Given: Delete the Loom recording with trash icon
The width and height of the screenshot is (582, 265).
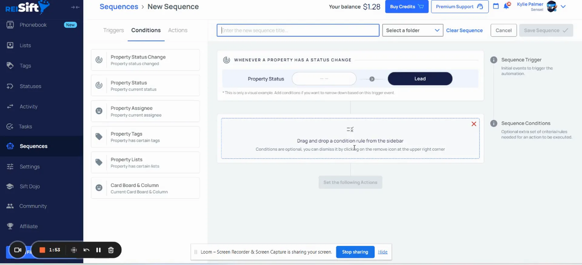Looking at the screenshot, I should click(x=111, y=250).
